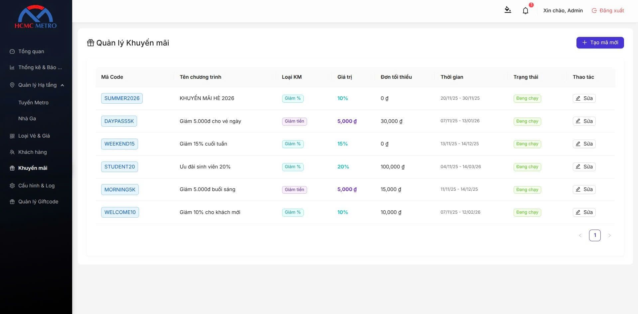Edit DAYPASS5K promotion with Sửa
This screenshot has height=314, width=638.
tap(584, 121)
